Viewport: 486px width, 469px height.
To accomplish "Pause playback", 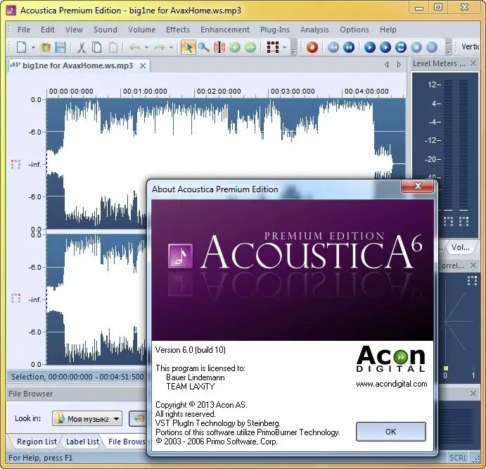I will 432,47.
